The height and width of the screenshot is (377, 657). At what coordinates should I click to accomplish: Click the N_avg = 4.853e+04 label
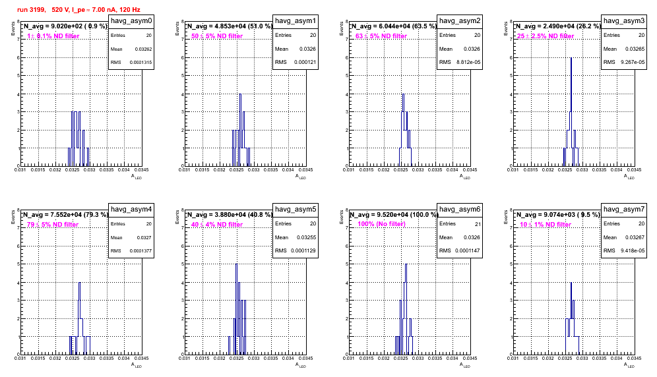point(230,26)
